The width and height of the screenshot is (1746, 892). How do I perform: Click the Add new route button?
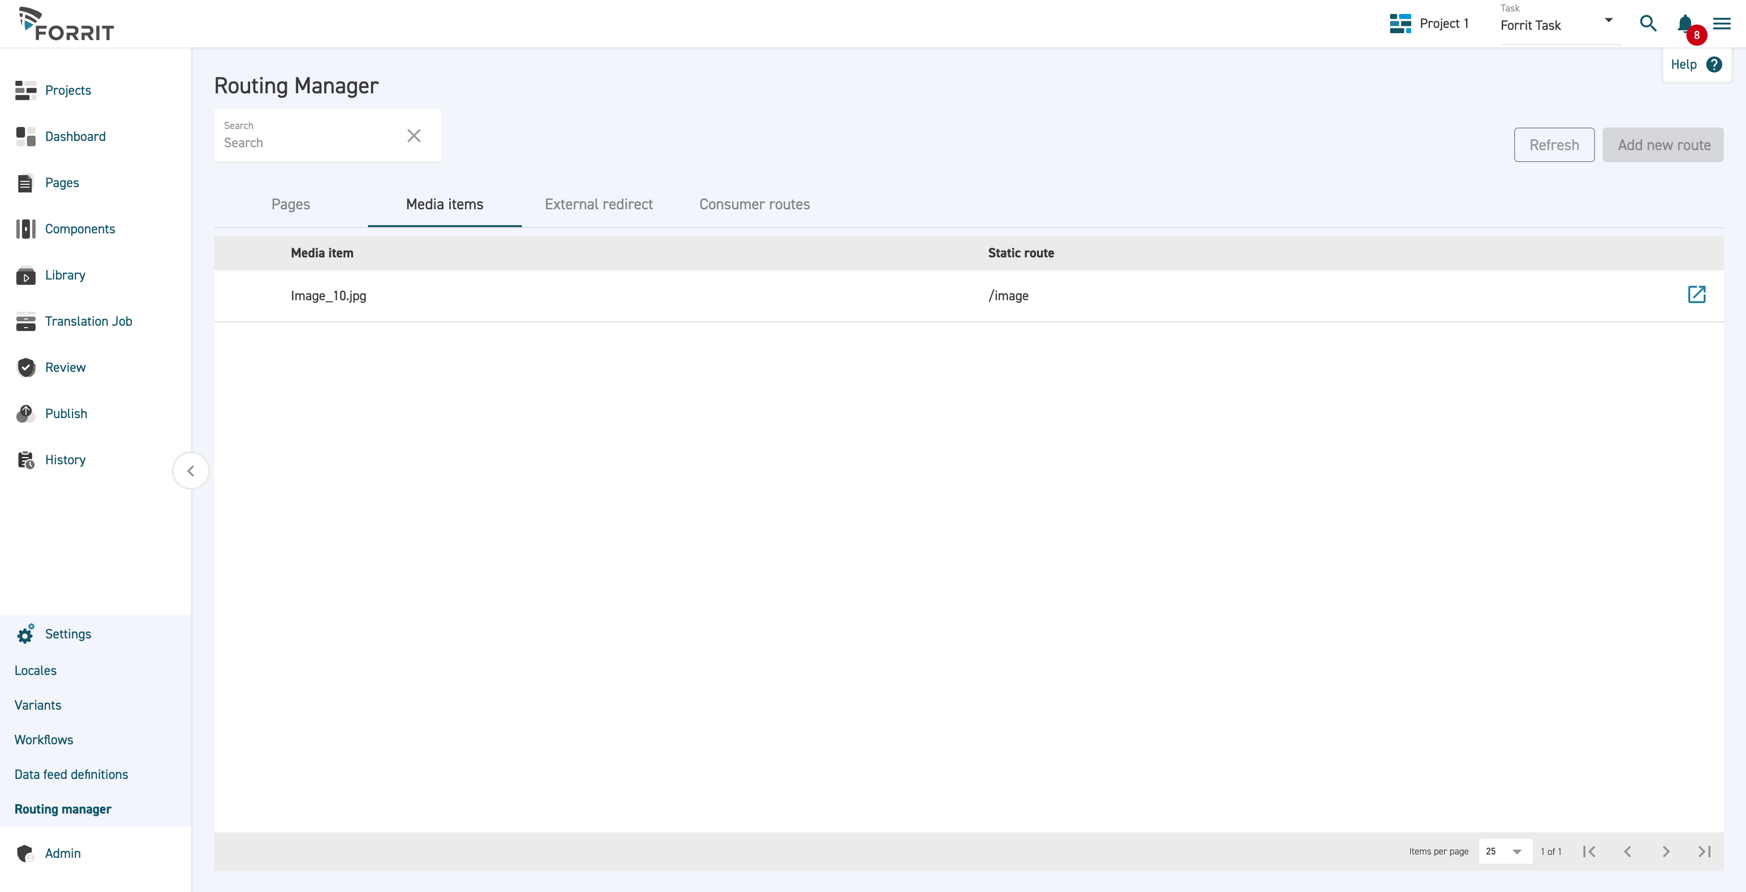point(1663,145)
